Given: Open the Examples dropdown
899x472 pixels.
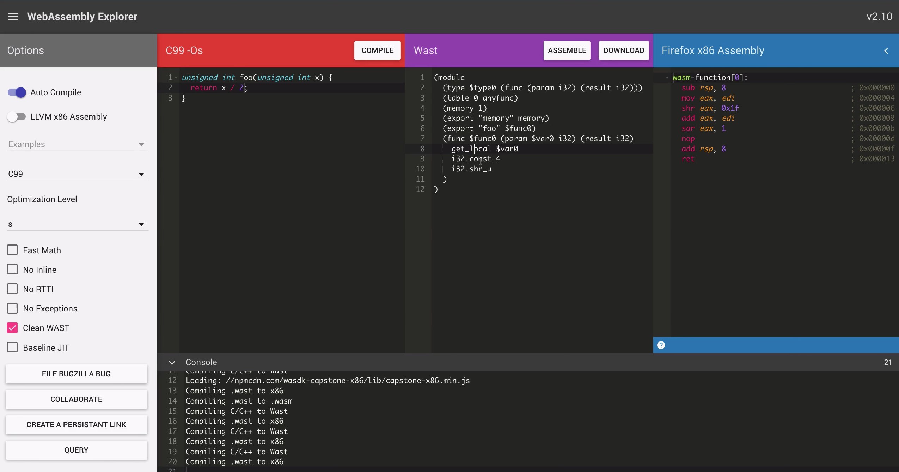Looking at the screenshot, I should pos(78,144).
